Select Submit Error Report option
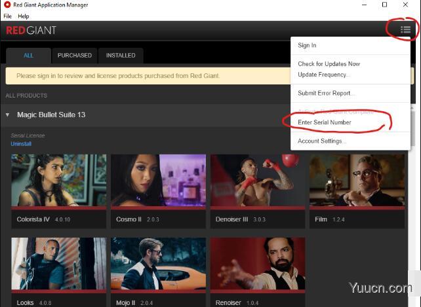421x307 pixels. point(326,93)
